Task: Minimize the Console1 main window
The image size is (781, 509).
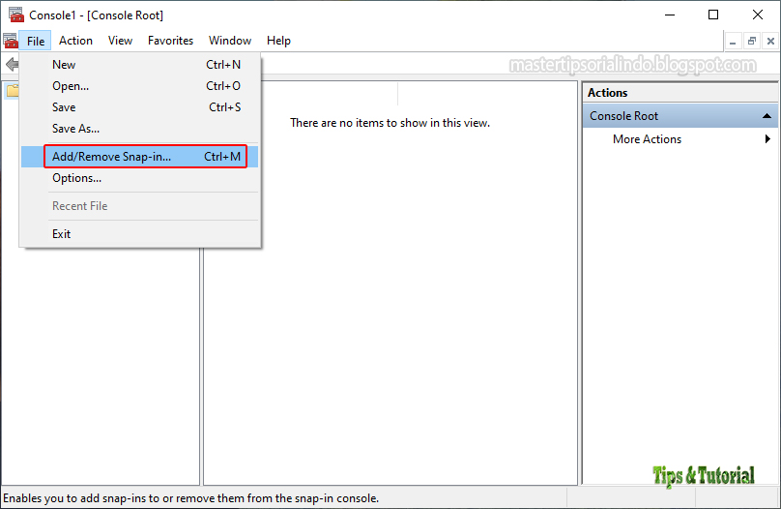Action: coord(670,15)
